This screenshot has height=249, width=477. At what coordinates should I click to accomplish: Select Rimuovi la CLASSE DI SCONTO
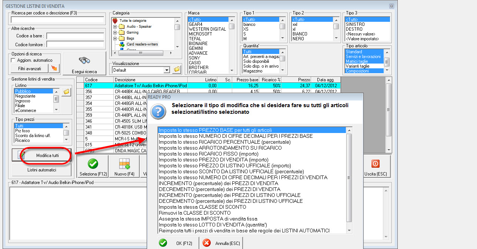coord(251,213)
